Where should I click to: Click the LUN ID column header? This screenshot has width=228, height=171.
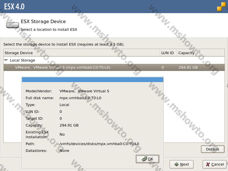168,53
